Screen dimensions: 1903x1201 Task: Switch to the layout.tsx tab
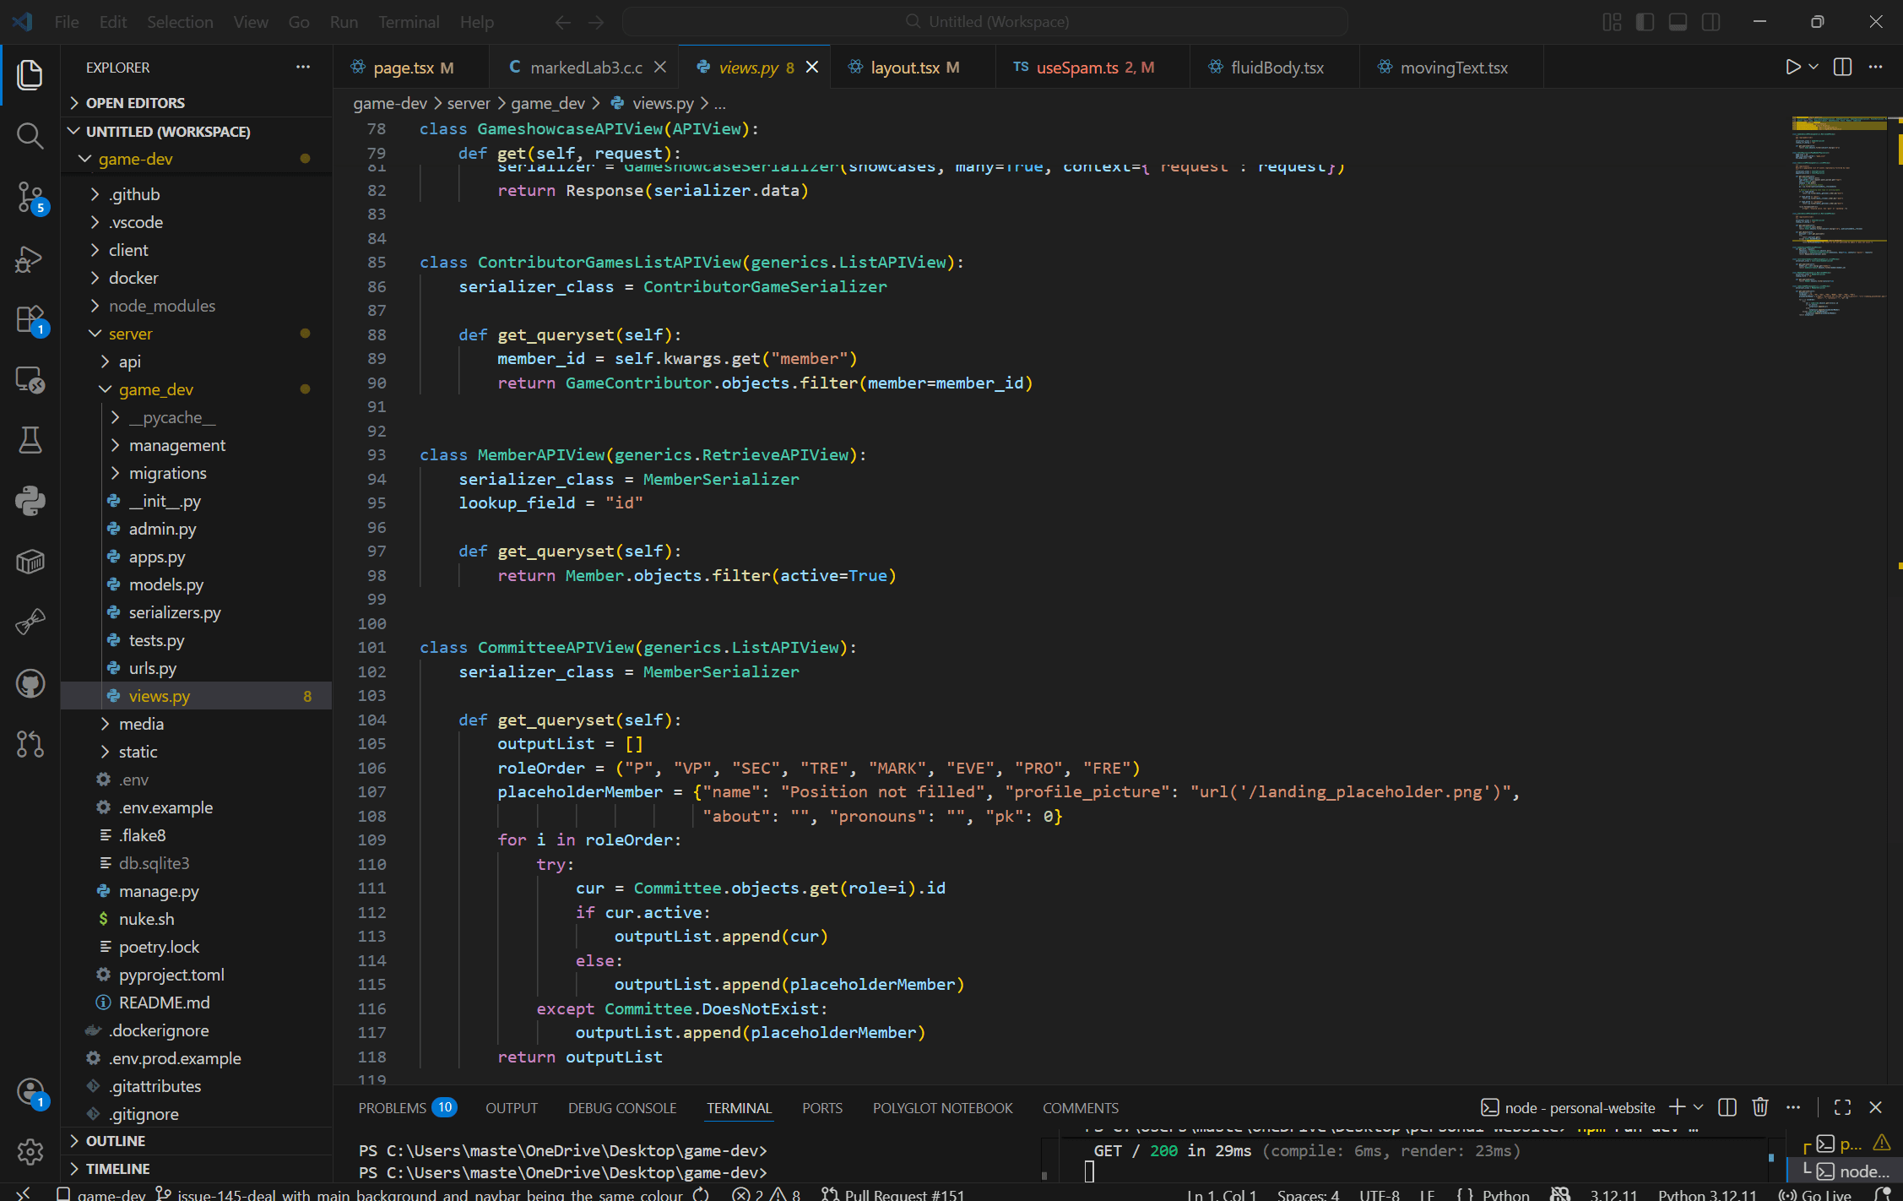point(914,67)
